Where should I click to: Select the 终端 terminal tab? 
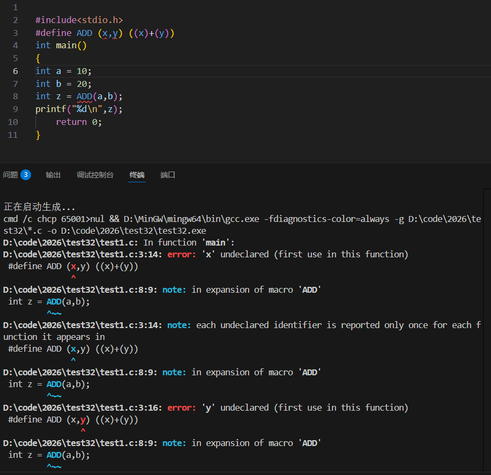[137, 175]
